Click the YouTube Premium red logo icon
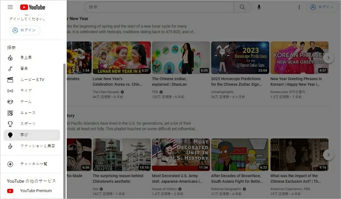This screenshot has width=341, height=199. pyautogui.click(x=10, y=191)
